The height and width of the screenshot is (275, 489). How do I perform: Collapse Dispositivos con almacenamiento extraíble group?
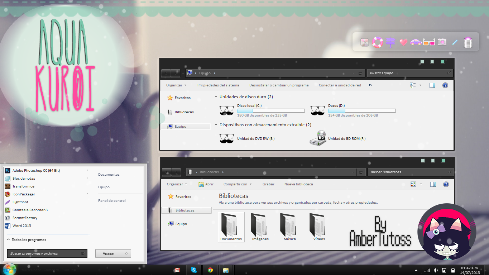click(x=216, y=125)
